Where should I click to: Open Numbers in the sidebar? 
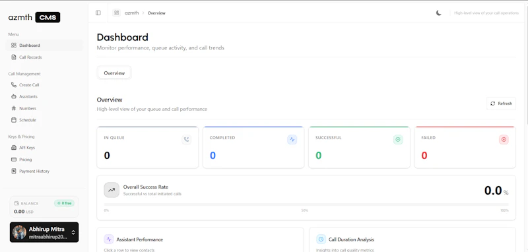[44, 108]
